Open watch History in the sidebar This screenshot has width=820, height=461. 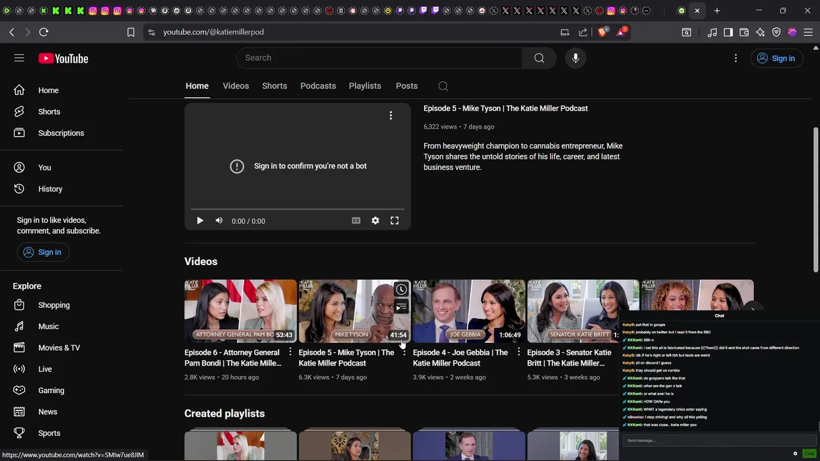click(x=61, y=189)
